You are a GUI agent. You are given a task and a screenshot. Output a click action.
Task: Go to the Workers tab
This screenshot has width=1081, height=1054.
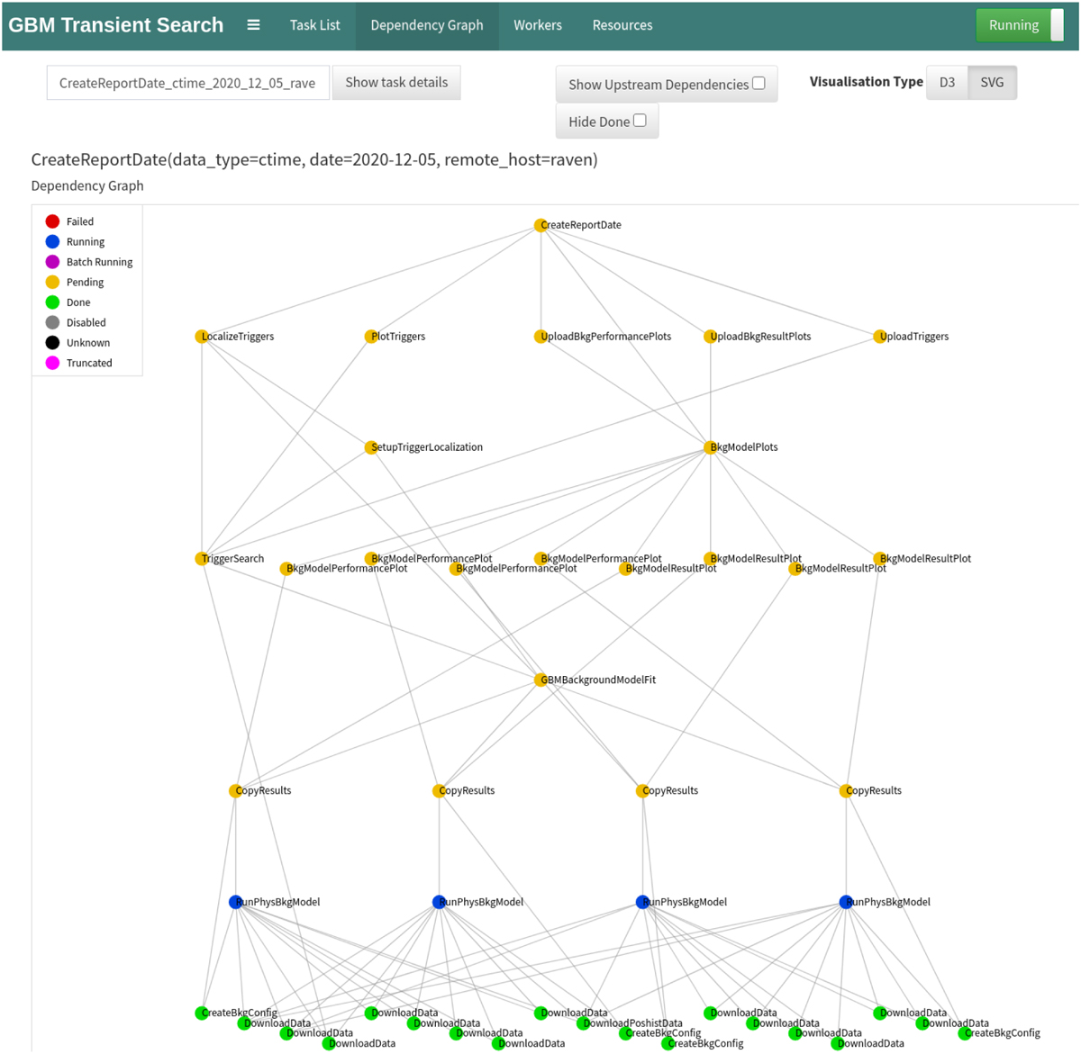[x=537, y=25]
